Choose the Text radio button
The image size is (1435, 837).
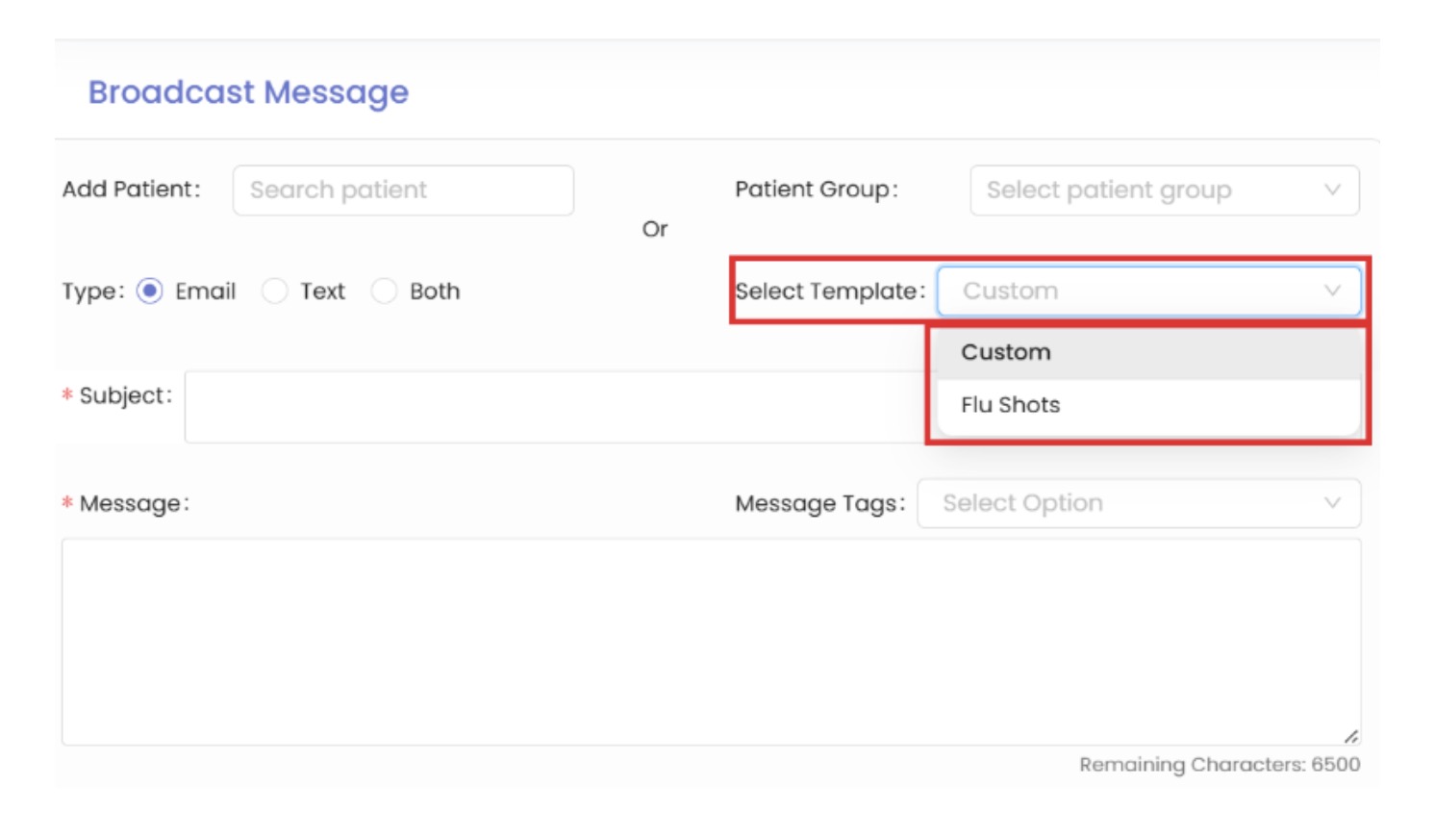tap(275, 291)
